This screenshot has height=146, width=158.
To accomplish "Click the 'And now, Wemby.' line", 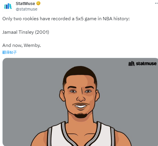I will pyautogui.click(x=22, y=45).
